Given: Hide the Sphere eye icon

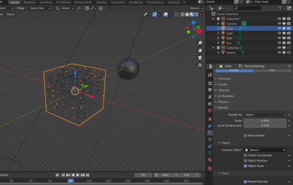Looking at the screenshot, I should coord(279,53).
